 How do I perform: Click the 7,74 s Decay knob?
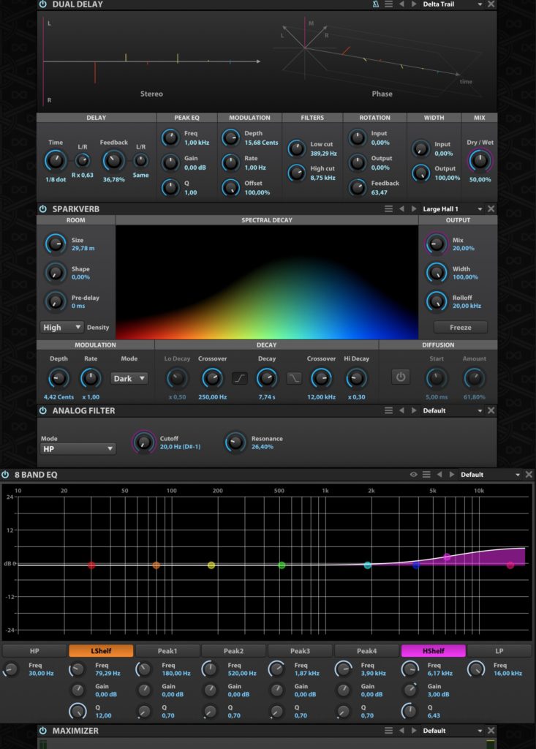tap(267, 378)
